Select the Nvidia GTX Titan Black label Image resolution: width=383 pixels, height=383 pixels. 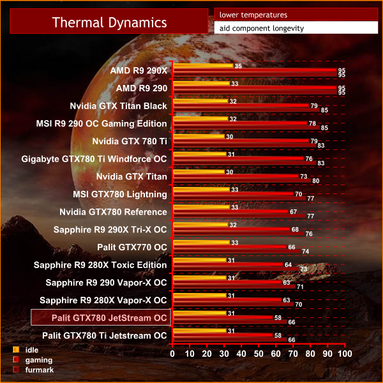tap(119, 106)
